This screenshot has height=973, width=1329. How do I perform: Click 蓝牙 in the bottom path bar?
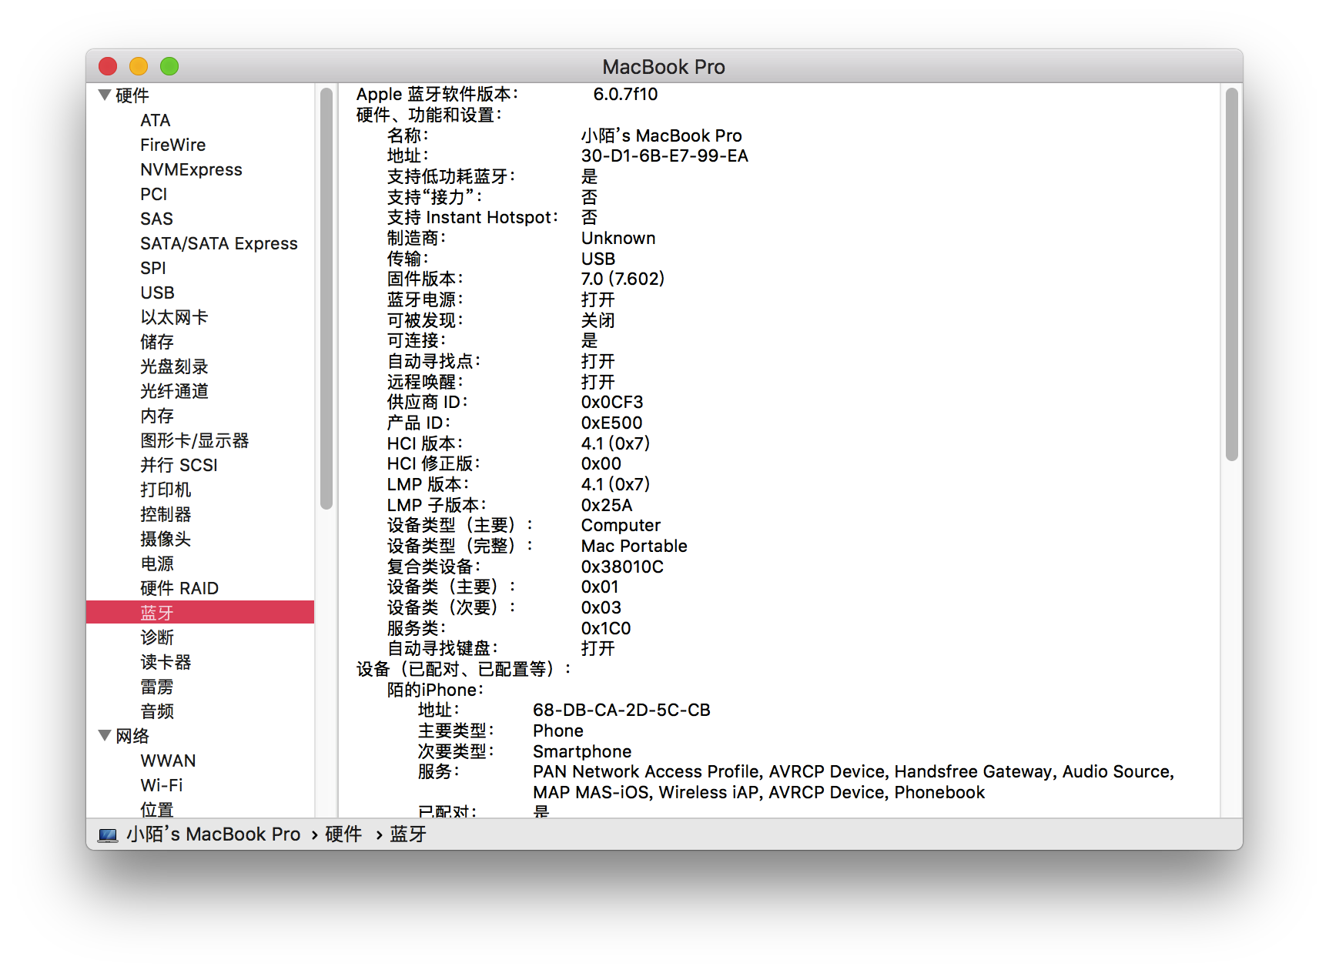pos(408,834)
